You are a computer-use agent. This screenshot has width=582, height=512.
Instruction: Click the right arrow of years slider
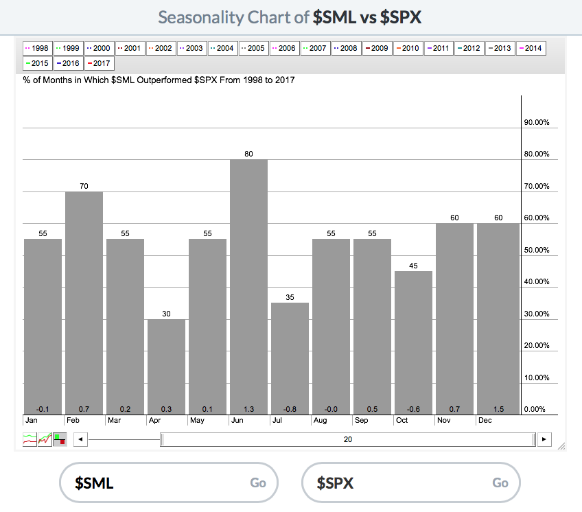[x=544, y=440]
